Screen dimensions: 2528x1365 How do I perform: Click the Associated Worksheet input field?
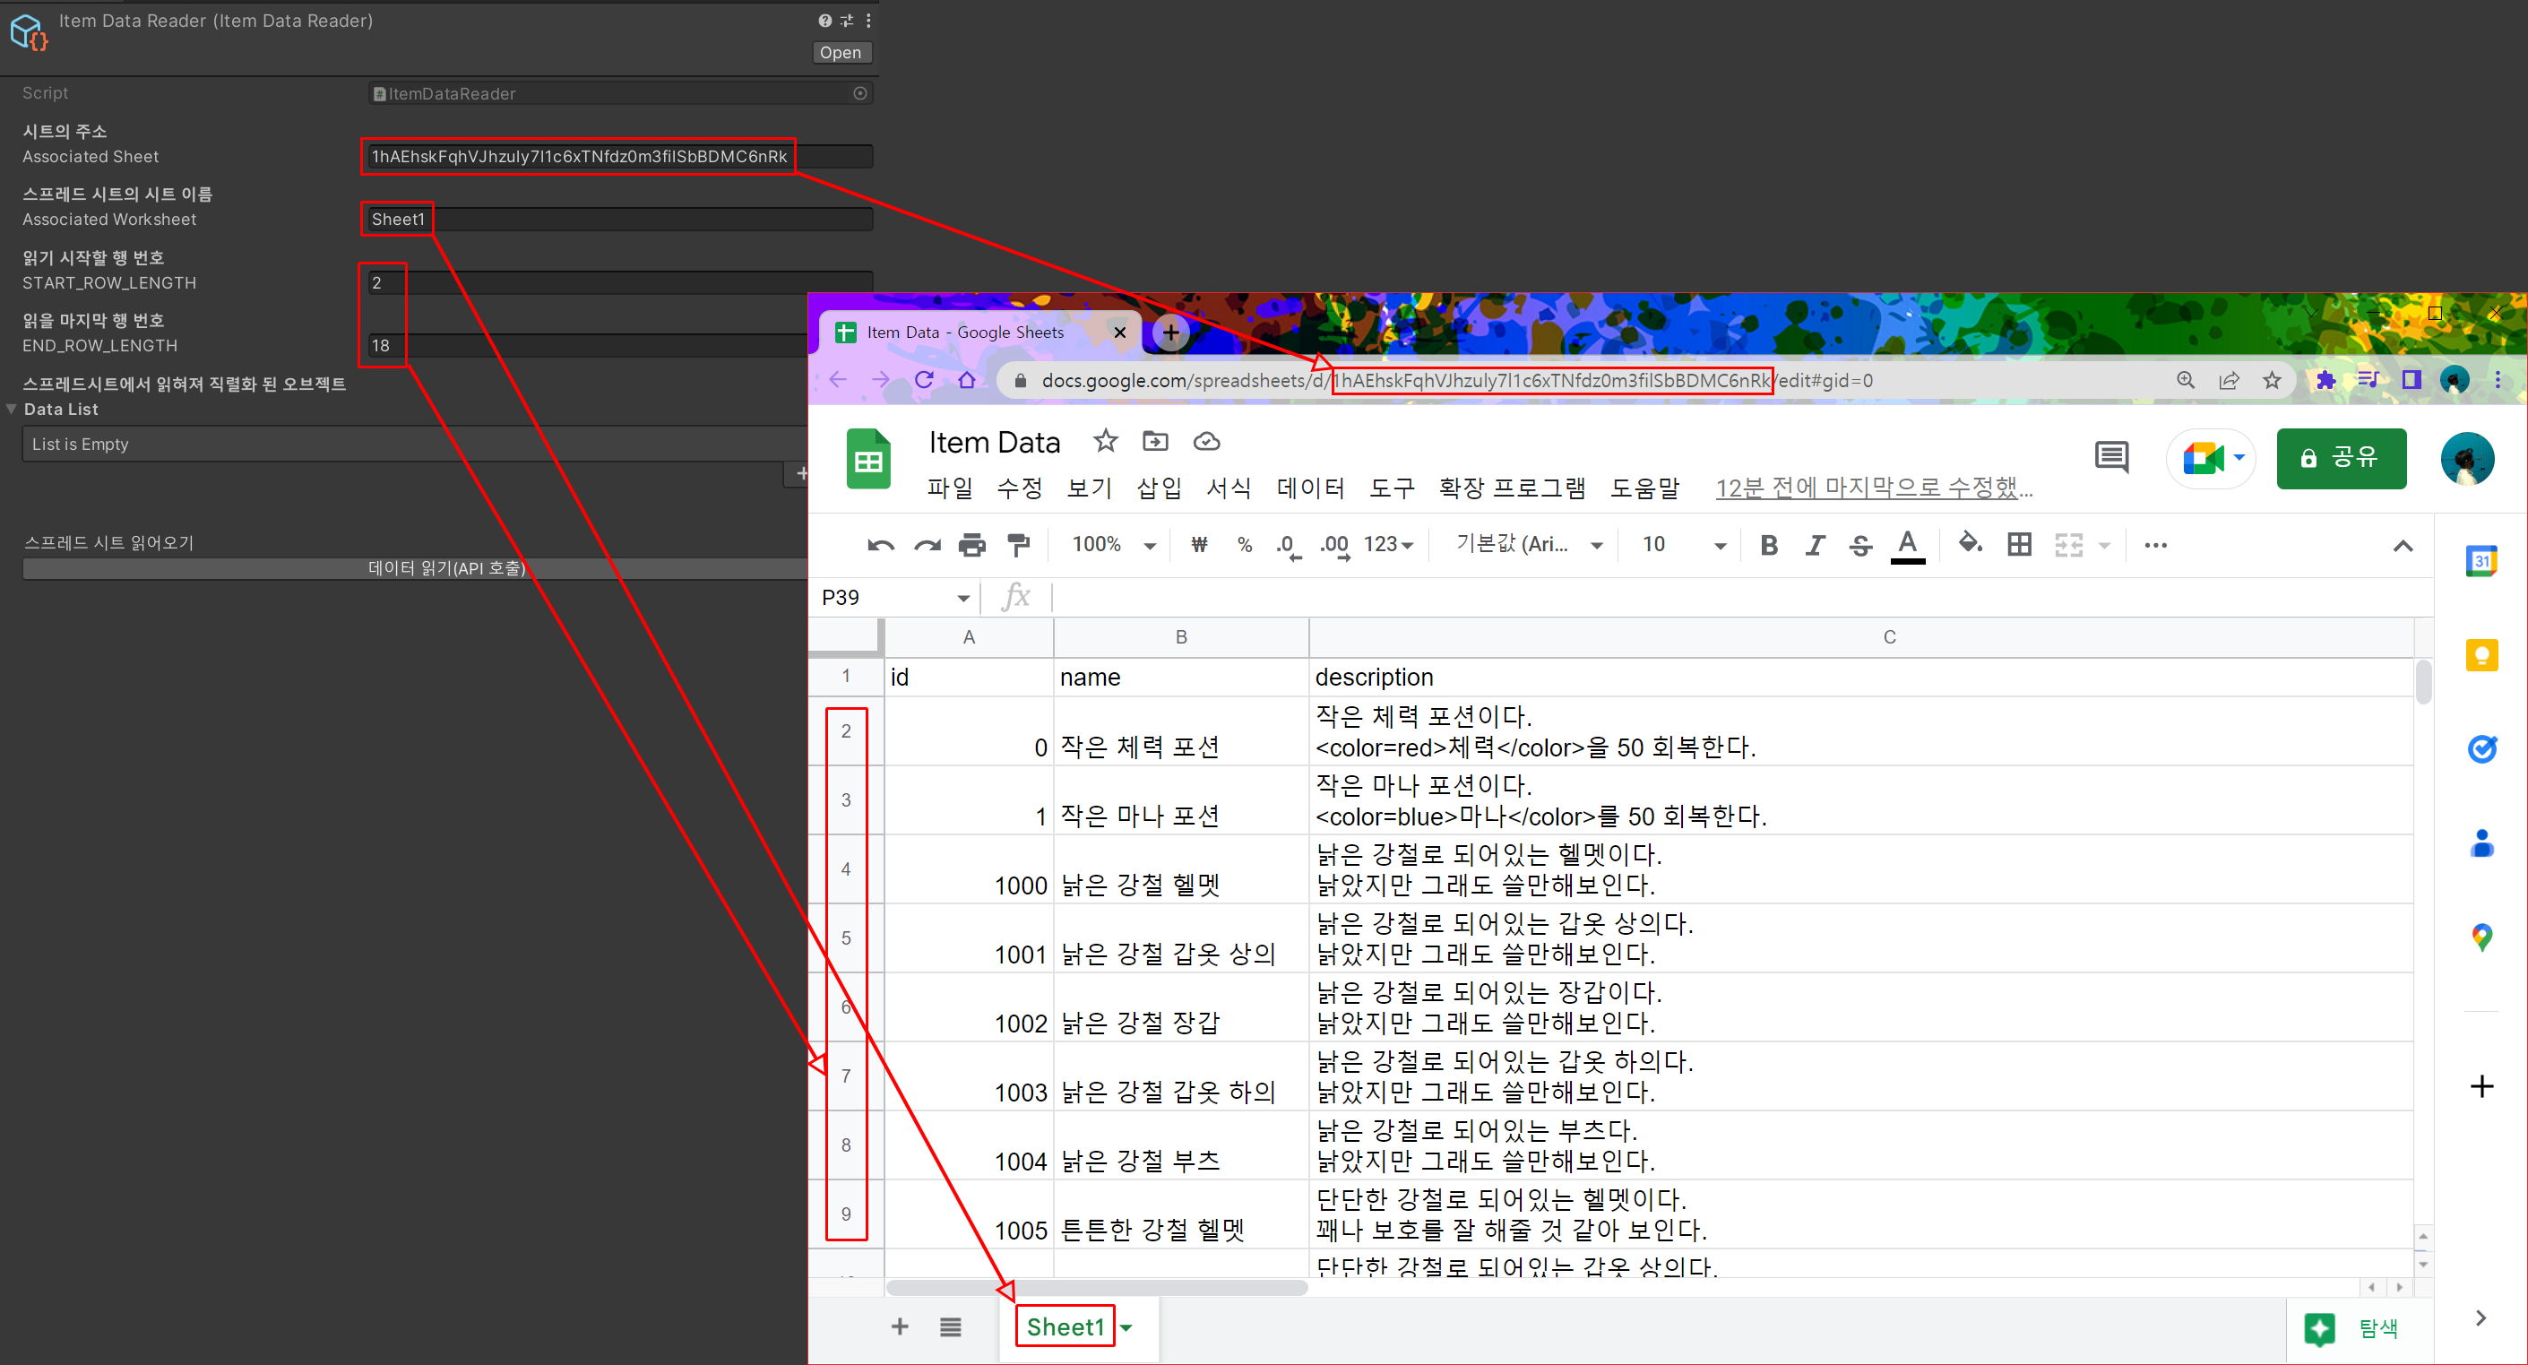tap(617, 220)
